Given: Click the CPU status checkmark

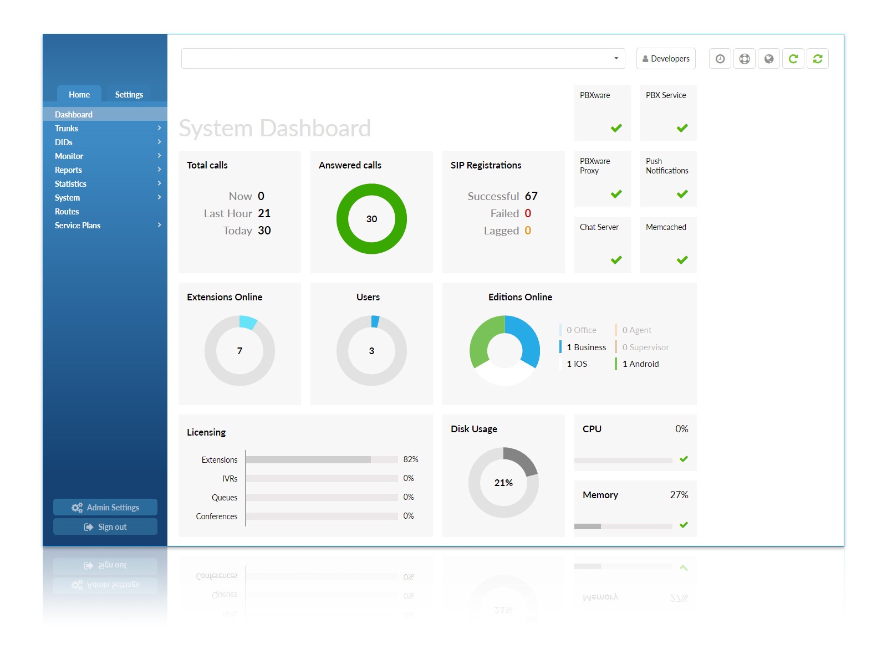Looking at the screenshot, I should [x=684, y=459].
